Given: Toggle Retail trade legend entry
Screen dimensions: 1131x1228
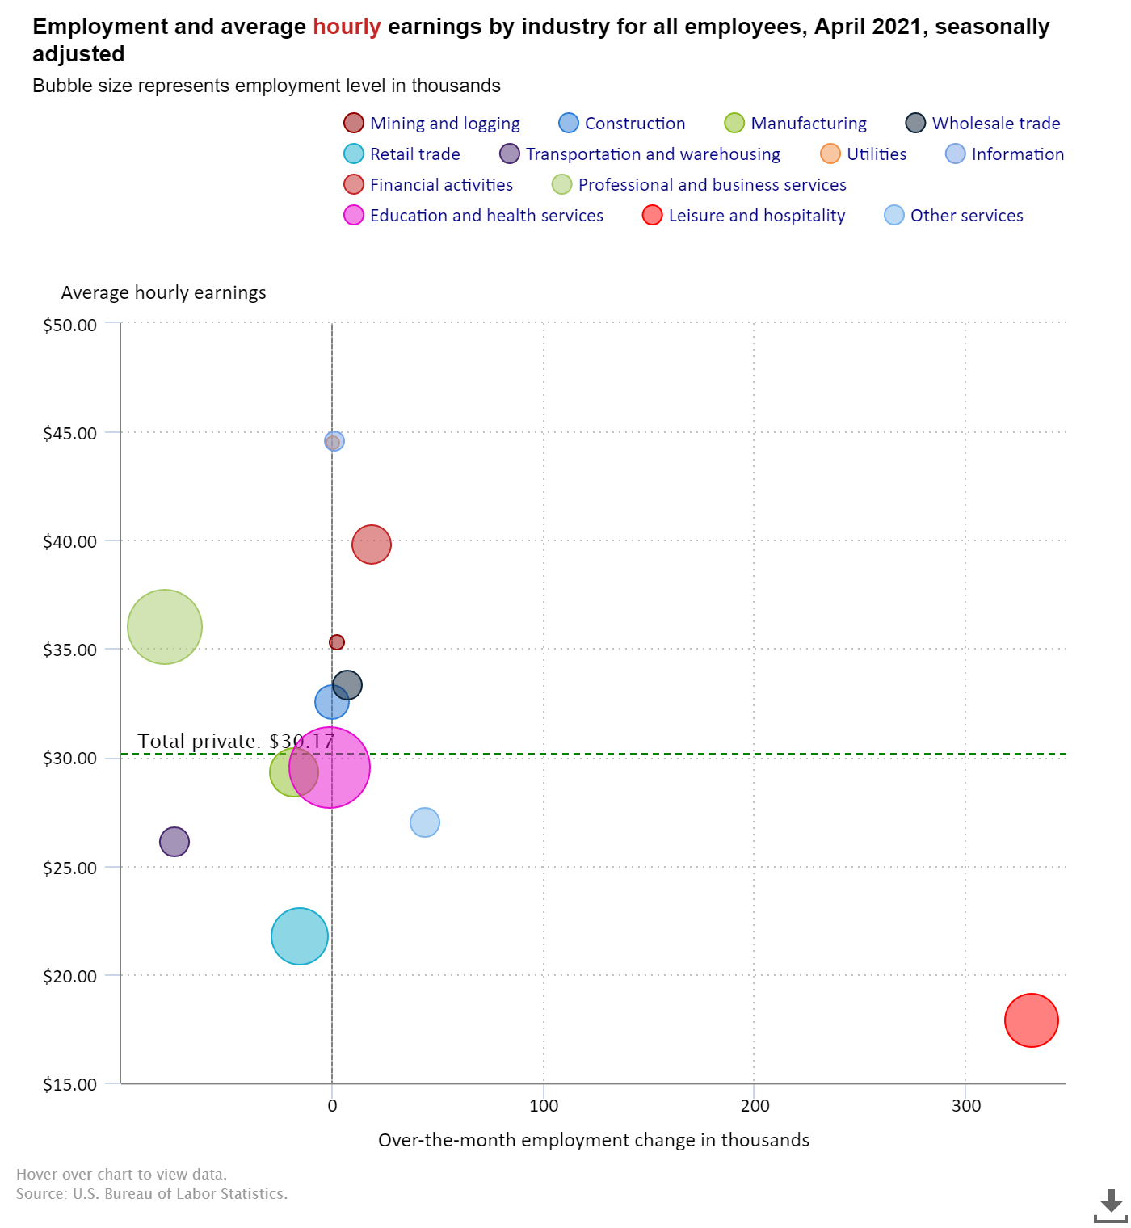Looking at the screenshot, I should [402, 154].
